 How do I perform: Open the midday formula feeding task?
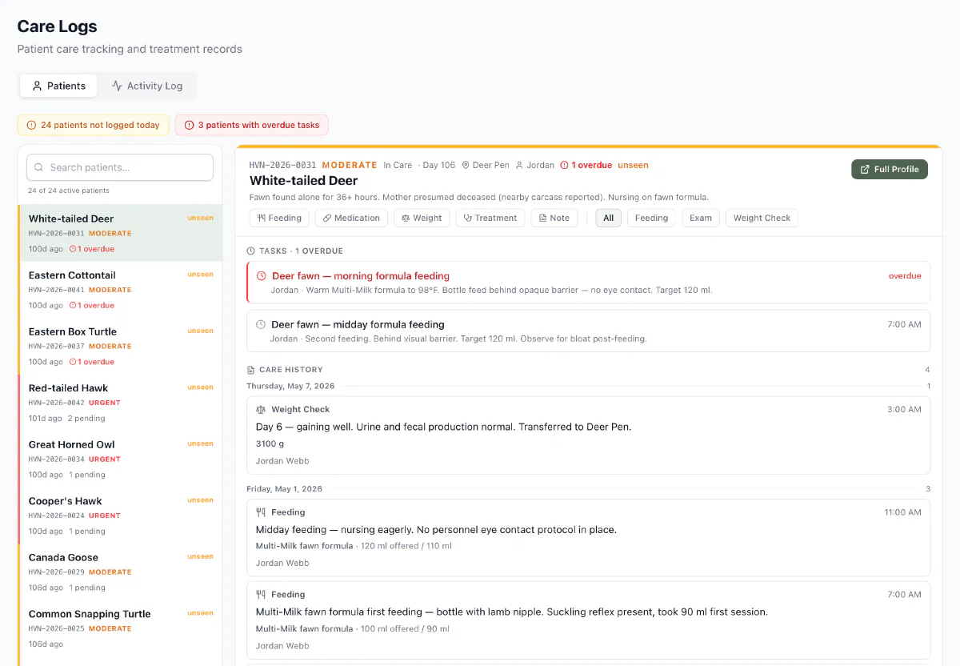[x=589, y=331]
